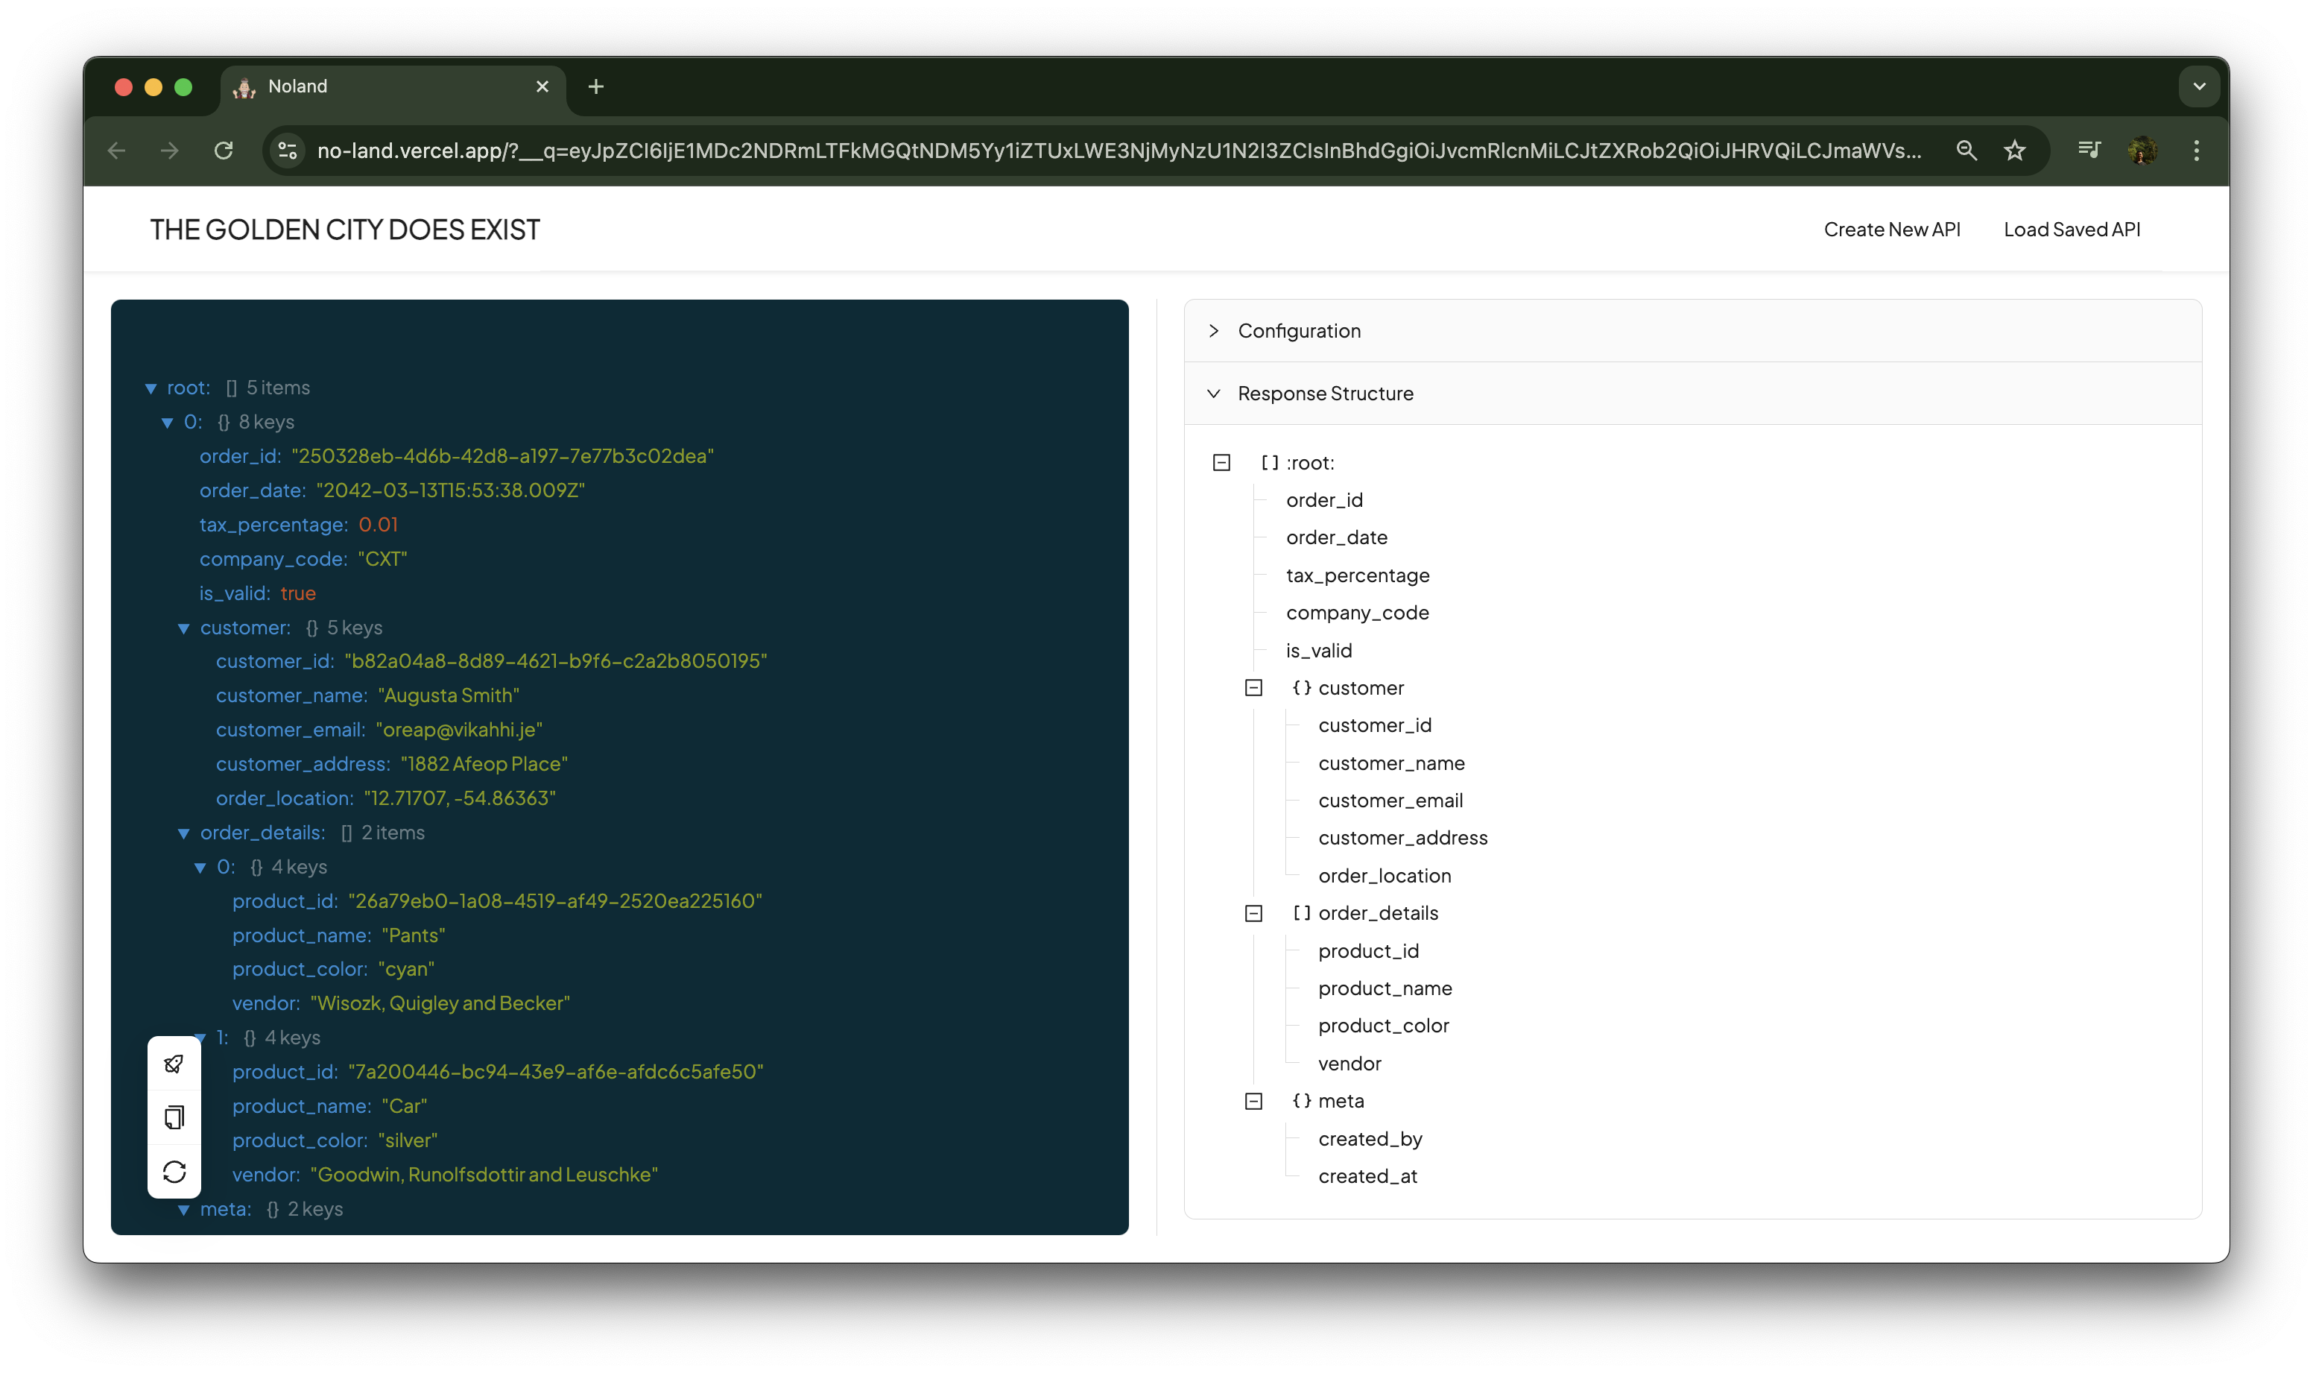This screenshot has height=1373, width=2313.
Task: Click THE GOLDEN CITY DOES EXIST title
Action: click(x=345, y=230)
